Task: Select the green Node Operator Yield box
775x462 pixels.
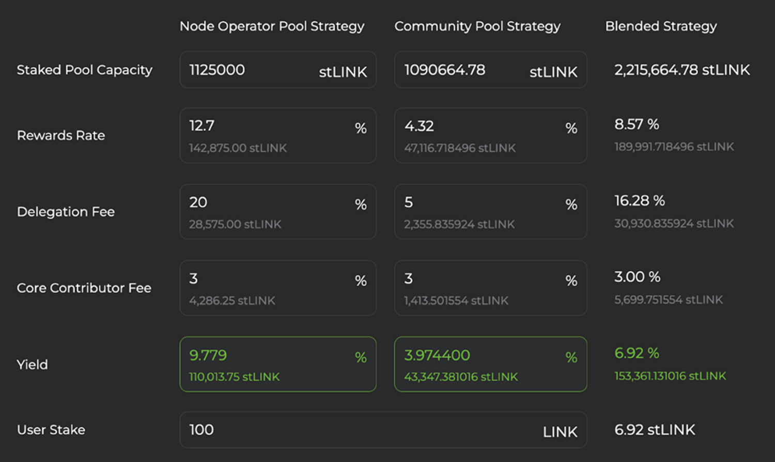Action: click(x=277, y=364)
